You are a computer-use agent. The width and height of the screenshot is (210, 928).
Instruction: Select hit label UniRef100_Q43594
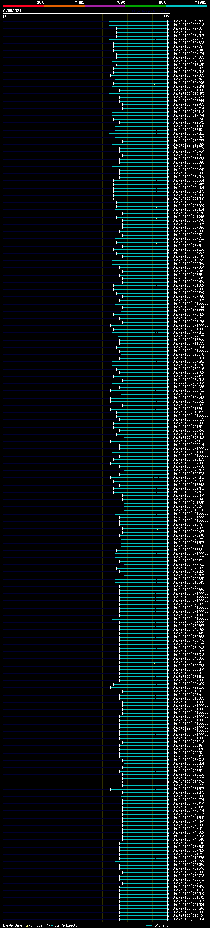coord(188,108)
